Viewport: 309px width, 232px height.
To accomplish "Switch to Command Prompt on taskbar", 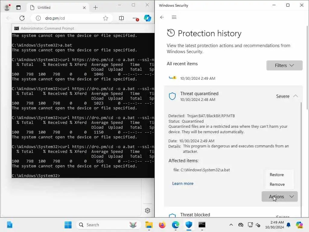I will pyautogui.click(x=202, y=225).
